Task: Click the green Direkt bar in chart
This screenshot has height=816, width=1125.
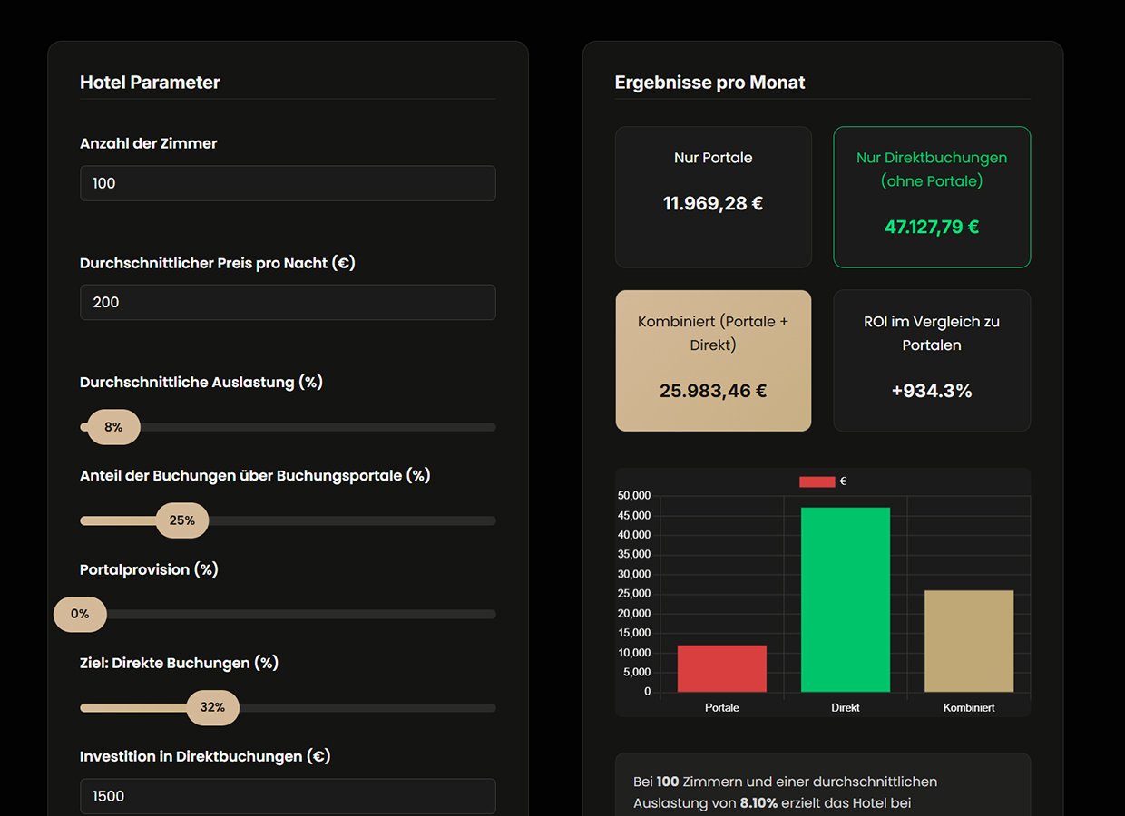Action: click(x=845, y=599)
